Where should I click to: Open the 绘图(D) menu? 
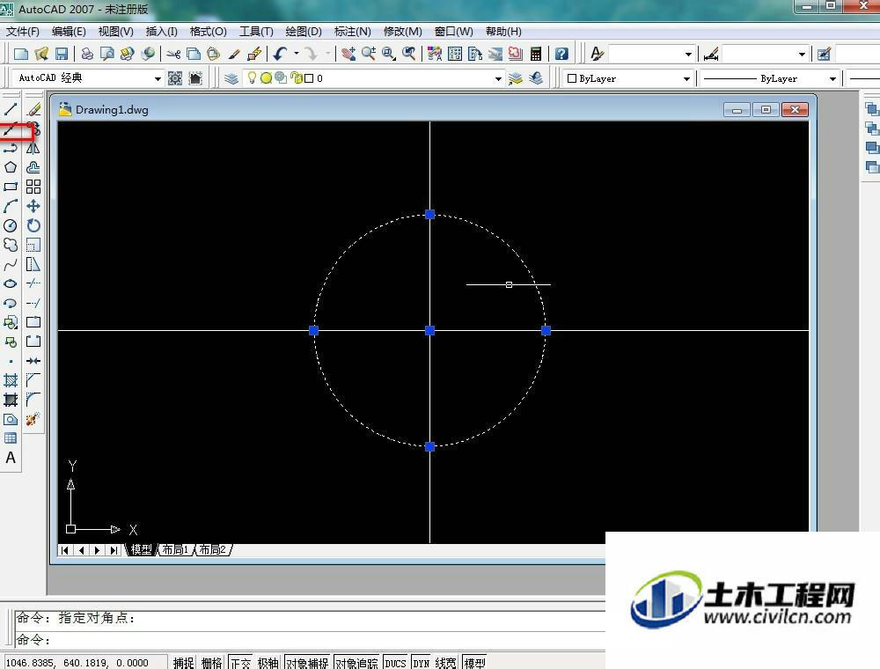coord(304,32)
